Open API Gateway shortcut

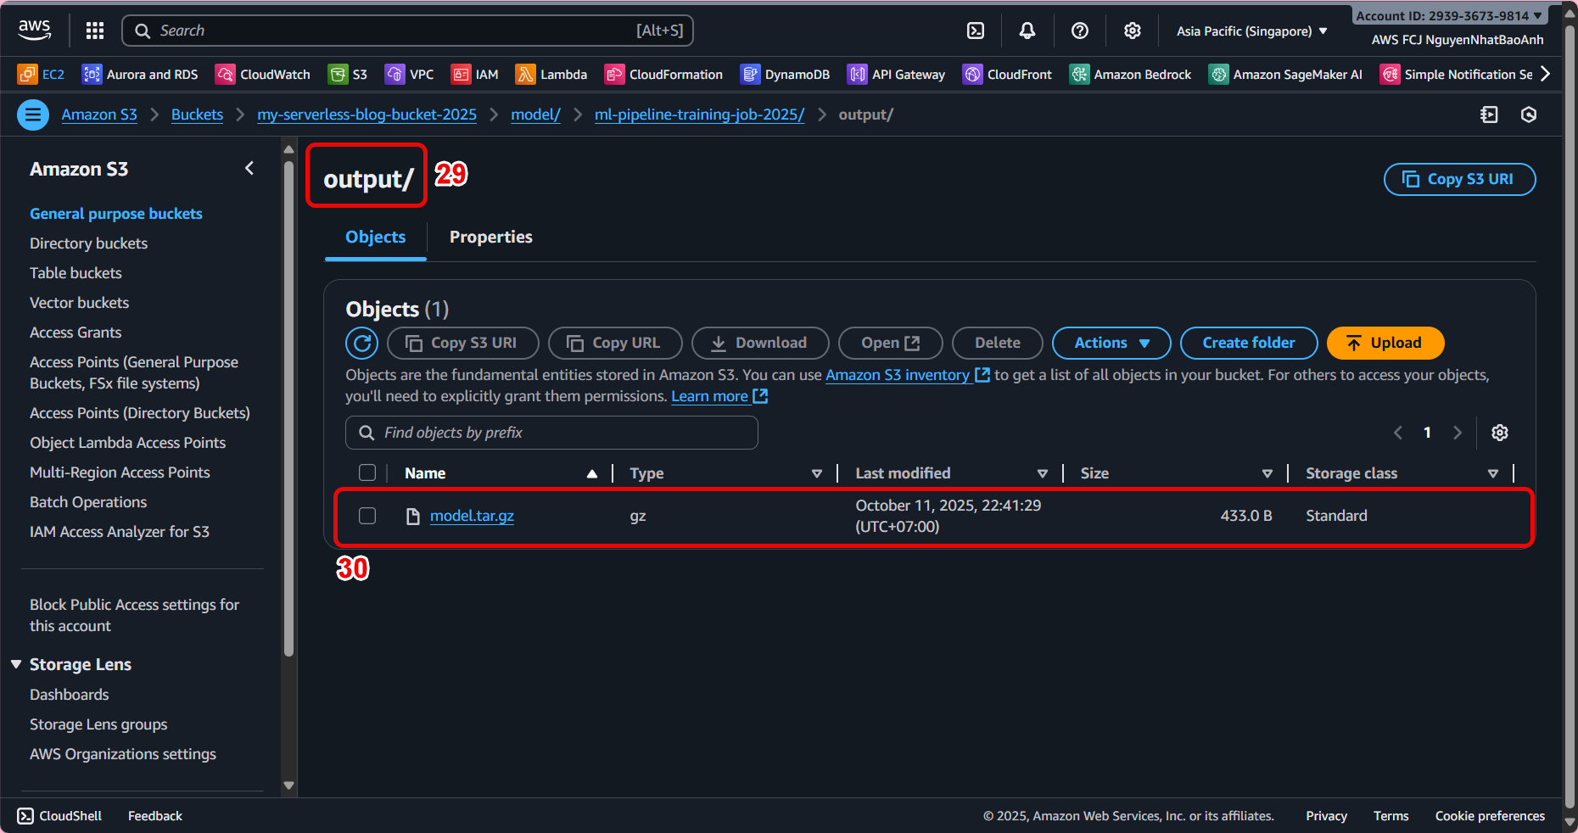click(896, 75)
